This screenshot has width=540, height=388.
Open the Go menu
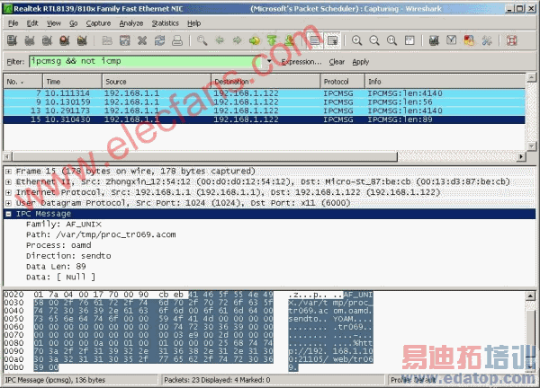(x=74, y=23)
